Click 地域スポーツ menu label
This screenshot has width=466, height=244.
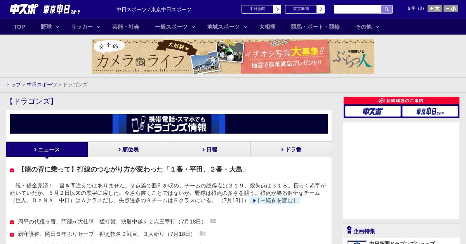[x=223, y=27]
